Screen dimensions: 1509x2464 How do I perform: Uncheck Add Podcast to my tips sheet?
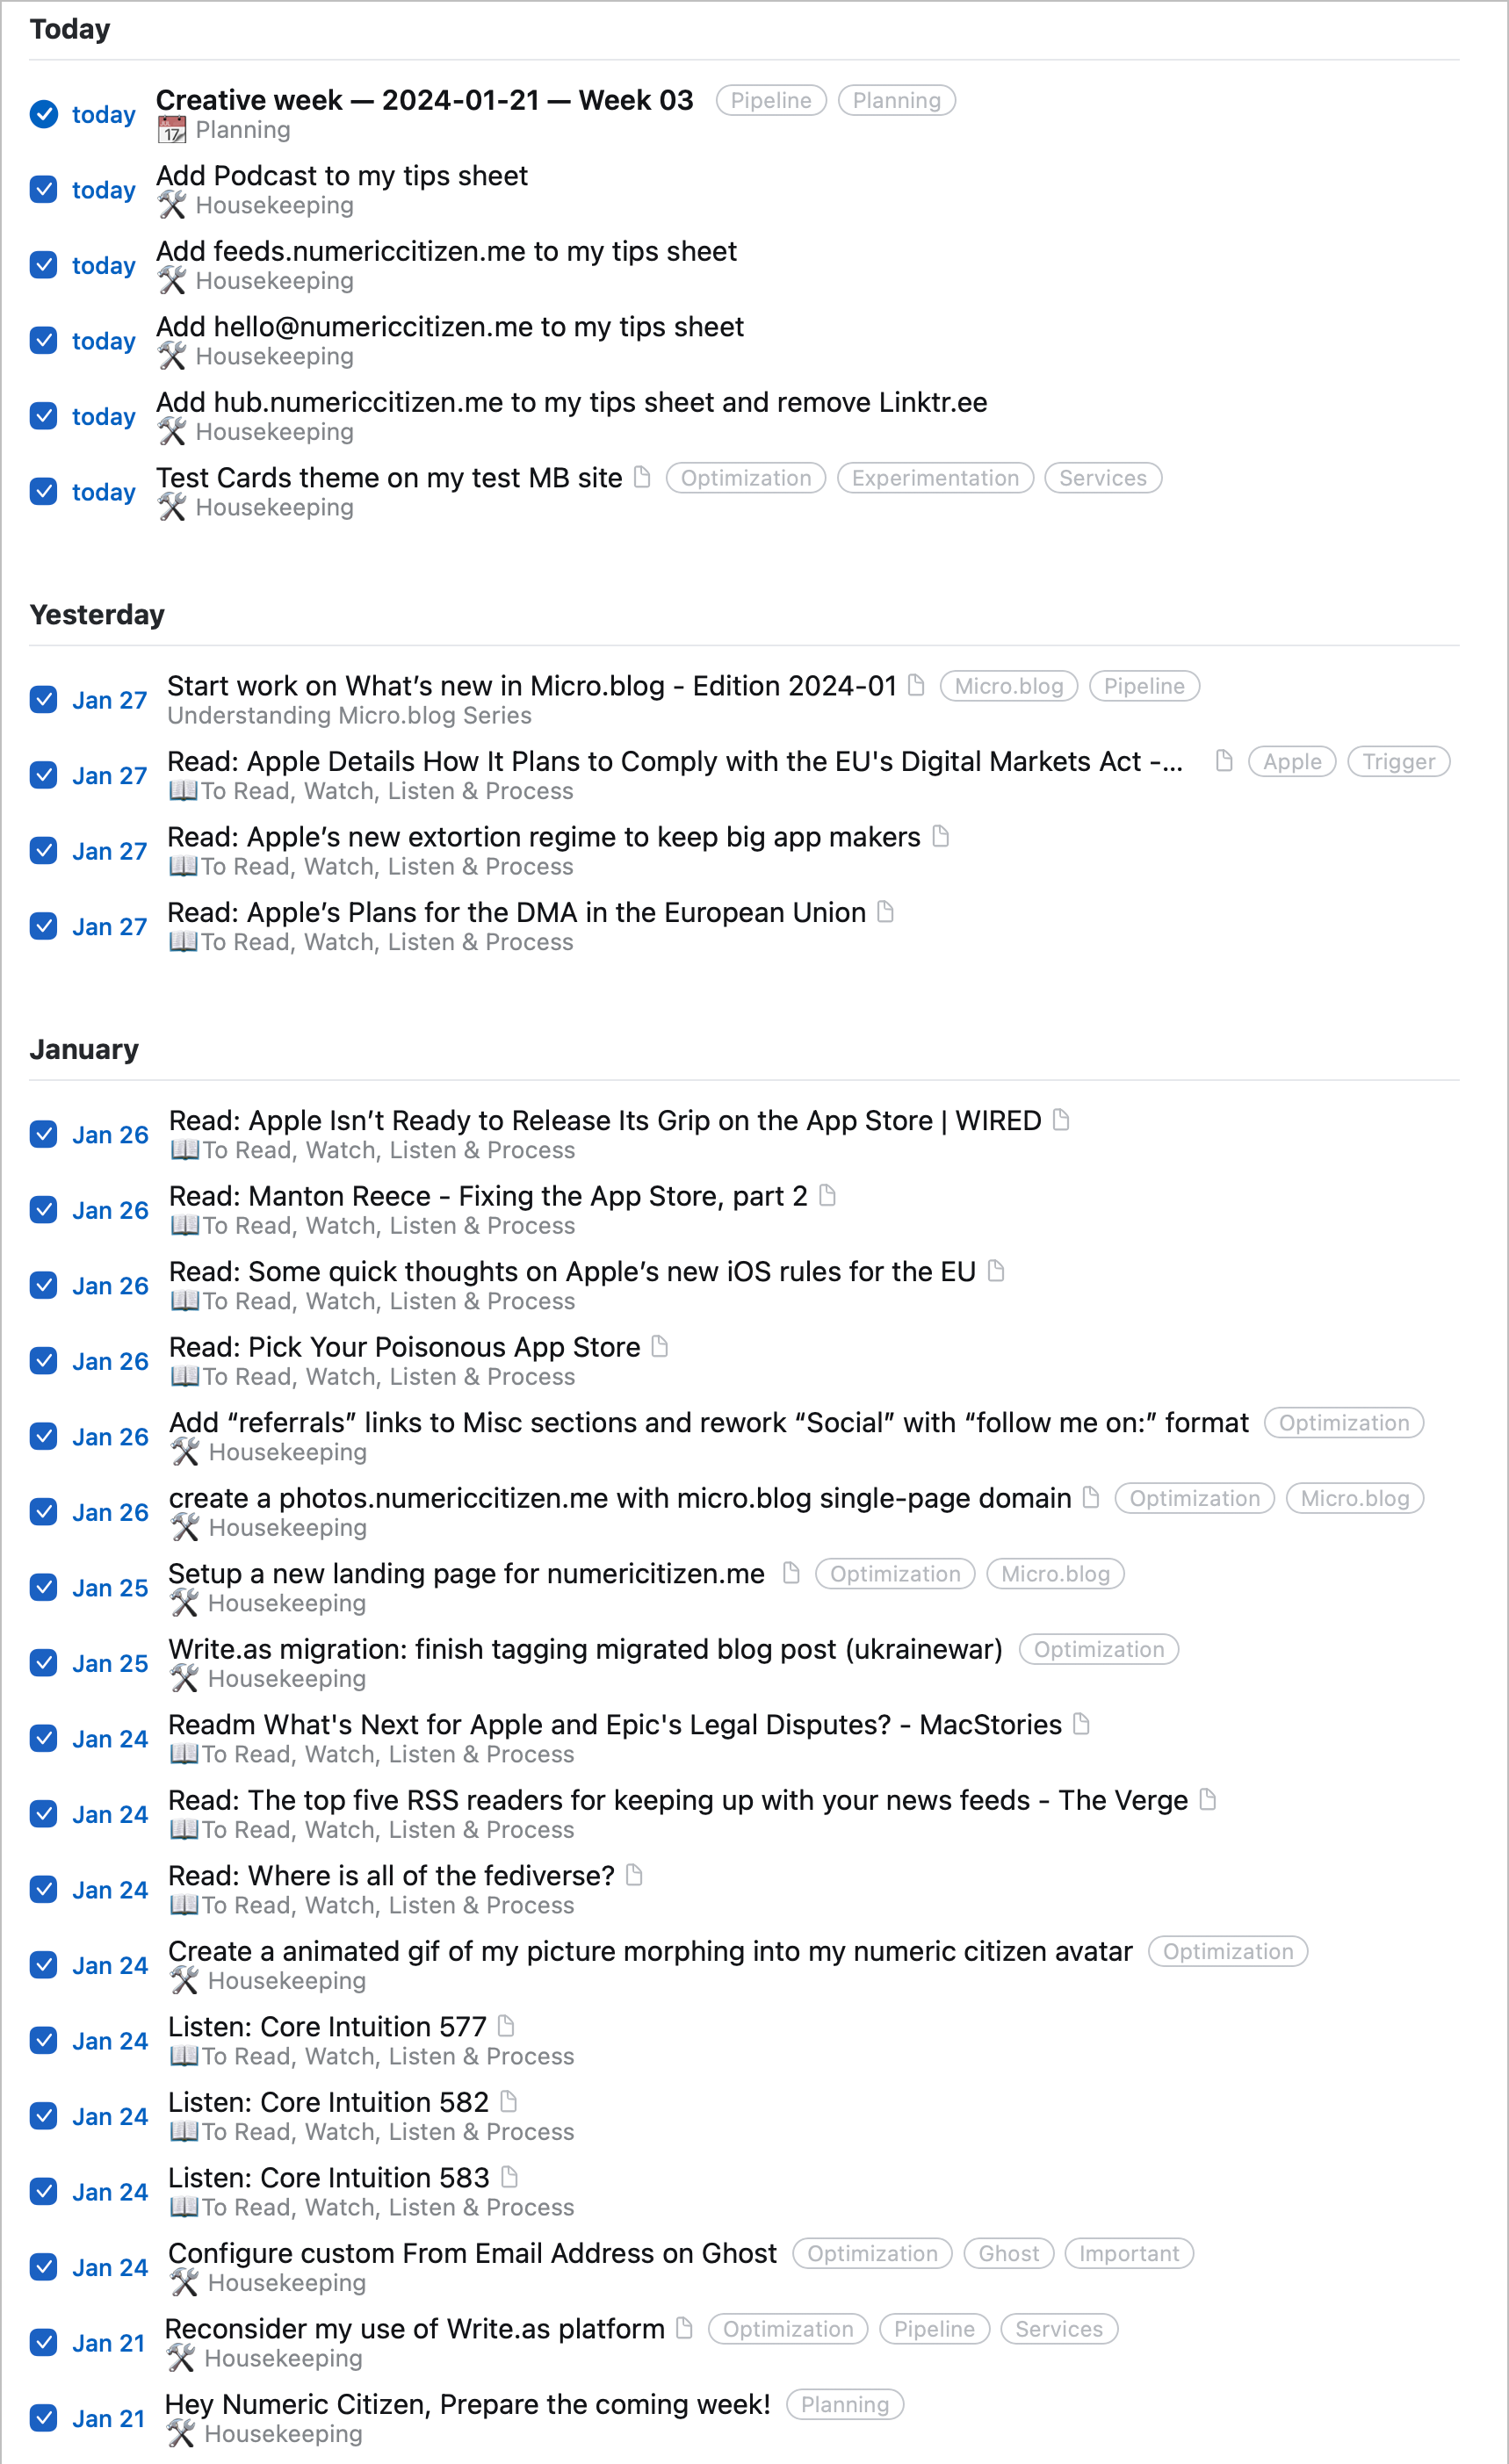pyautogui.click(x=44, y=189)
